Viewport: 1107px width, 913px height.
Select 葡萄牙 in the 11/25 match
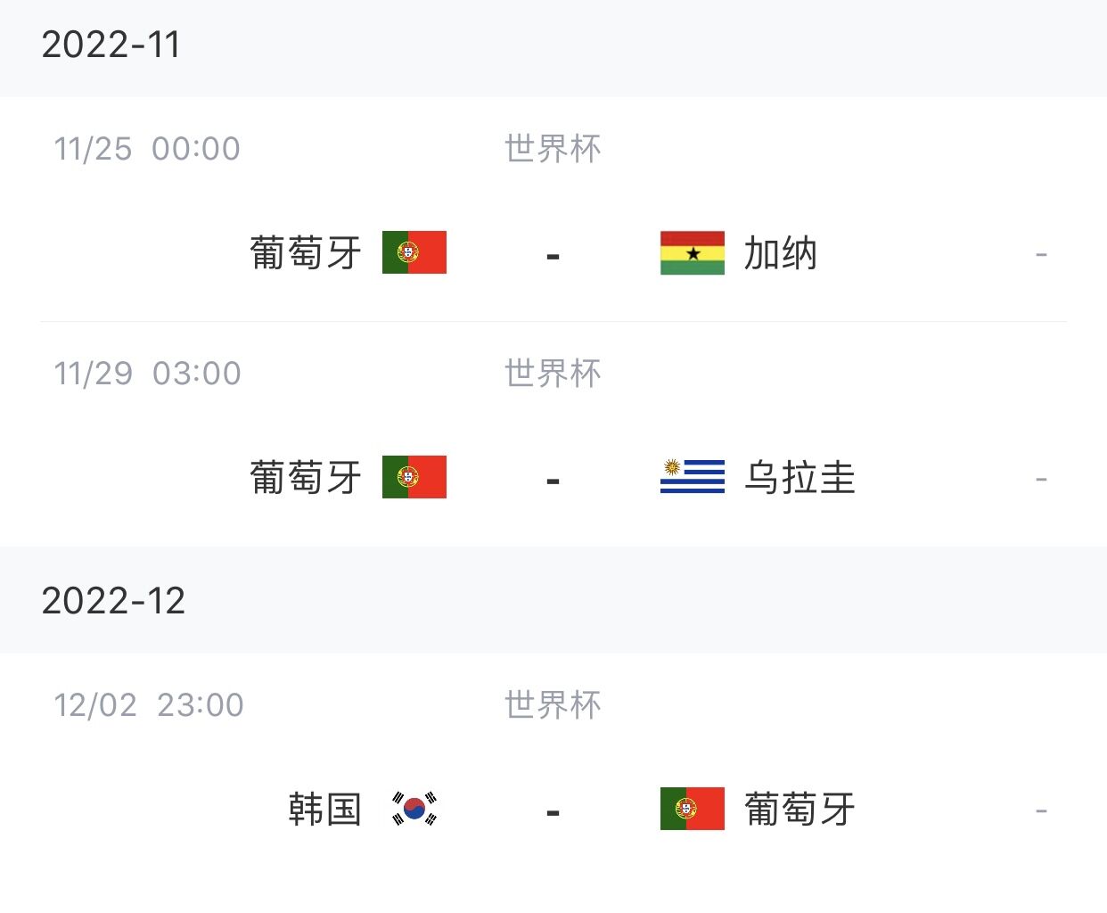306,253
